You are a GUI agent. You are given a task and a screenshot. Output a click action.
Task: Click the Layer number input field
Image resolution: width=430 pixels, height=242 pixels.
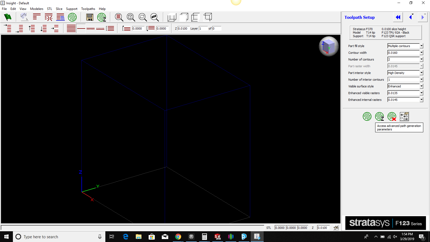pyautogui.click(x=203, y=28)
